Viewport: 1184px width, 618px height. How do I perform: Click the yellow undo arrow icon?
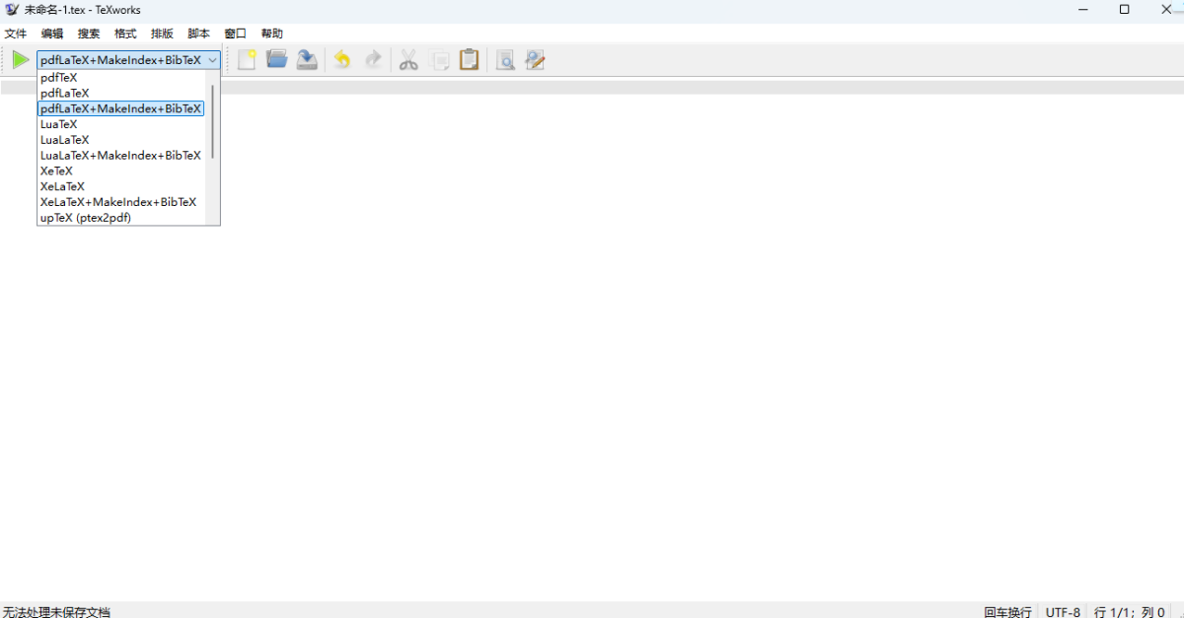tap(341, 60)
